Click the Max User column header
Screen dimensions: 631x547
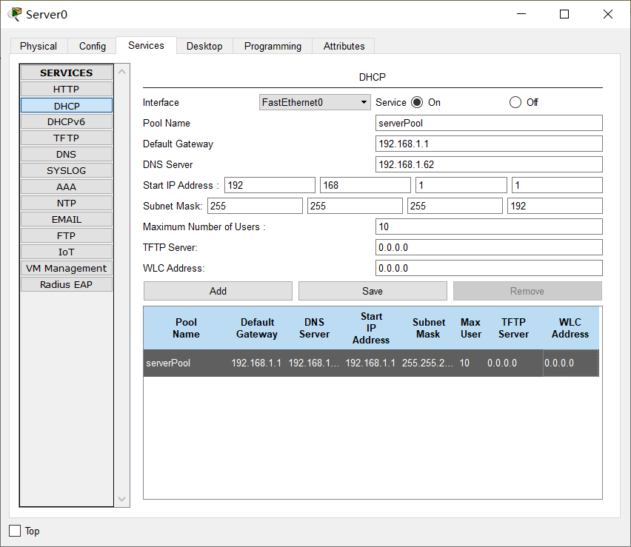(x=471, y=328)
